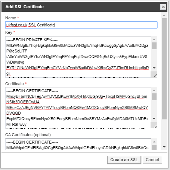This screenshot has width=170, height=170.
Task: Click the Create an SSL button
Action: tap(124, 160)
